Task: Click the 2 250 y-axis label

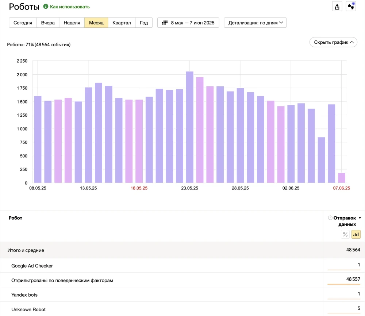Action: [x=22, y=61]
